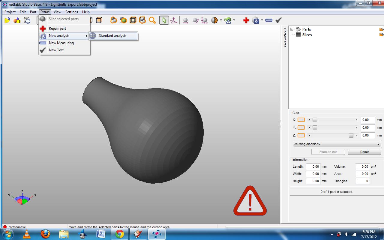384x240 pixels.
Task: Choose New Test from Extras menu
Action: click(64, 50)
